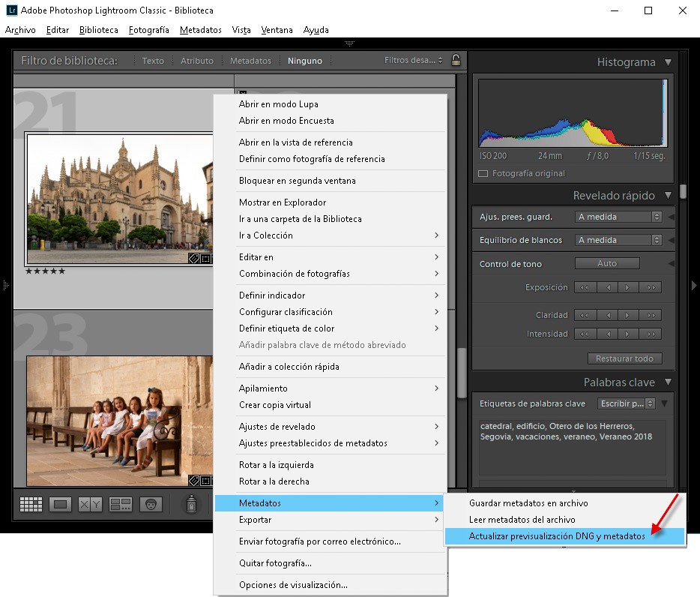
Task: Collapse the Histograma panel
Action: coord(668,62)
